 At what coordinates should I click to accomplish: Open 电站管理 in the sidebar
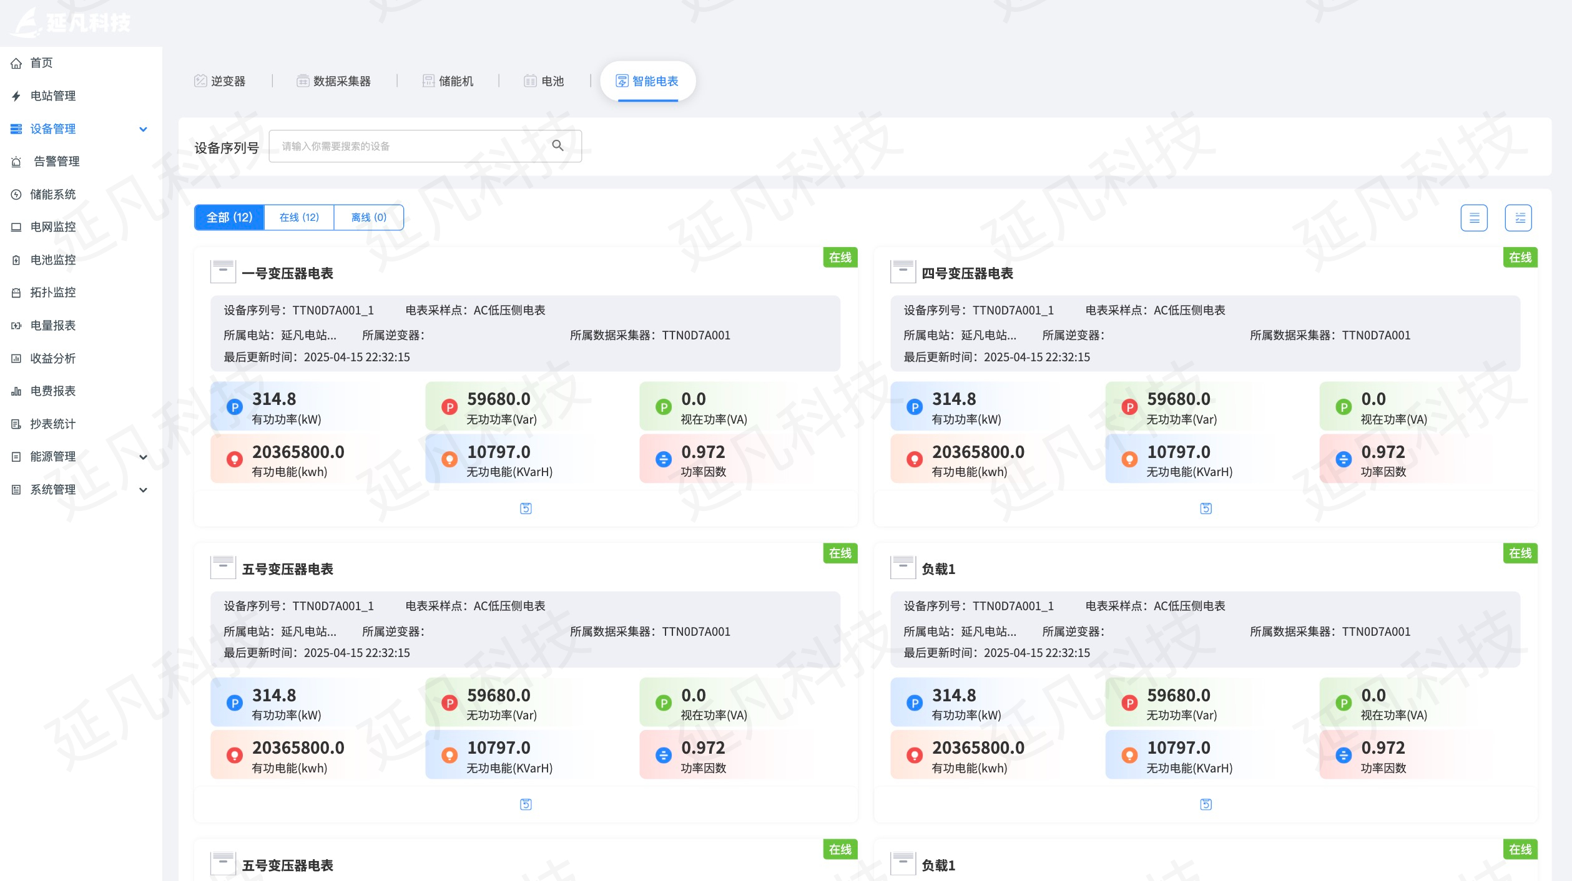[x=52, y=96]
